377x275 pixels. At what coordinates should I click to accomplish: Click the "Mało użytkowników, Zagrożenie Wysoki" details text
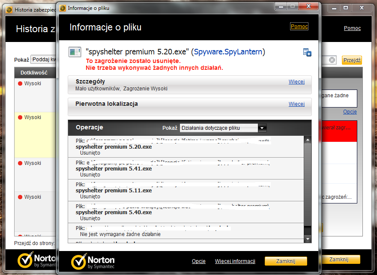121,89
